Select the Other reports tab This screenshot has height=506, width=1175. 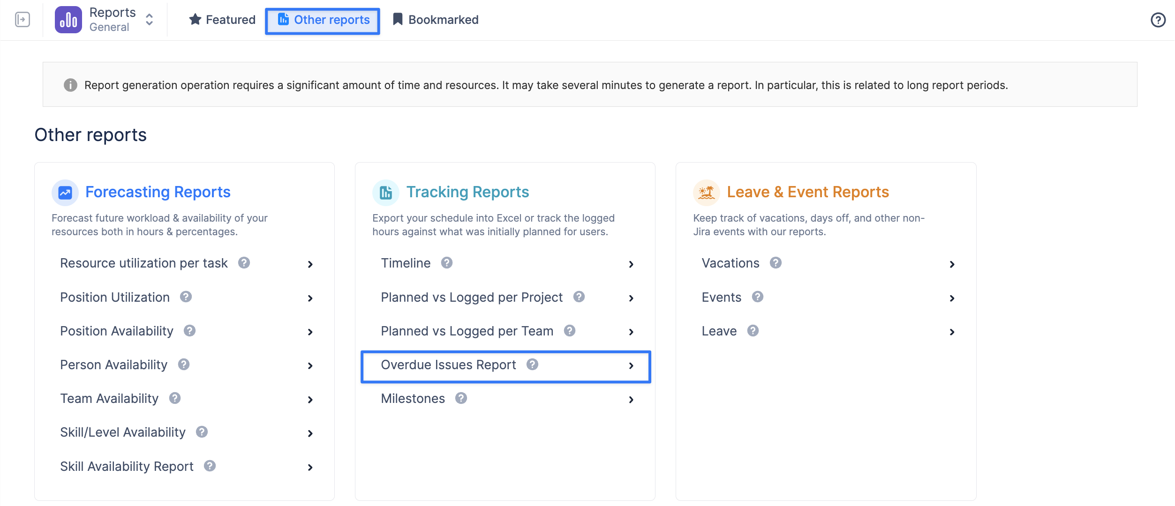coord(323,20)
